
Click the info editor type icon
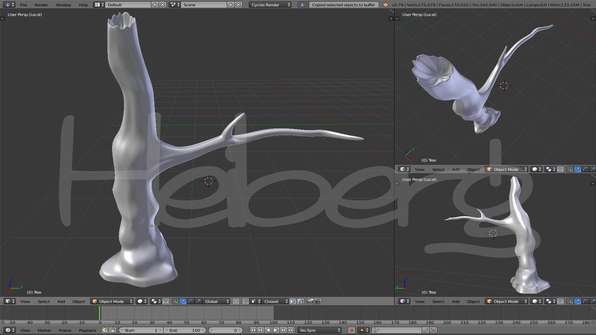click(x=9, y=5)
